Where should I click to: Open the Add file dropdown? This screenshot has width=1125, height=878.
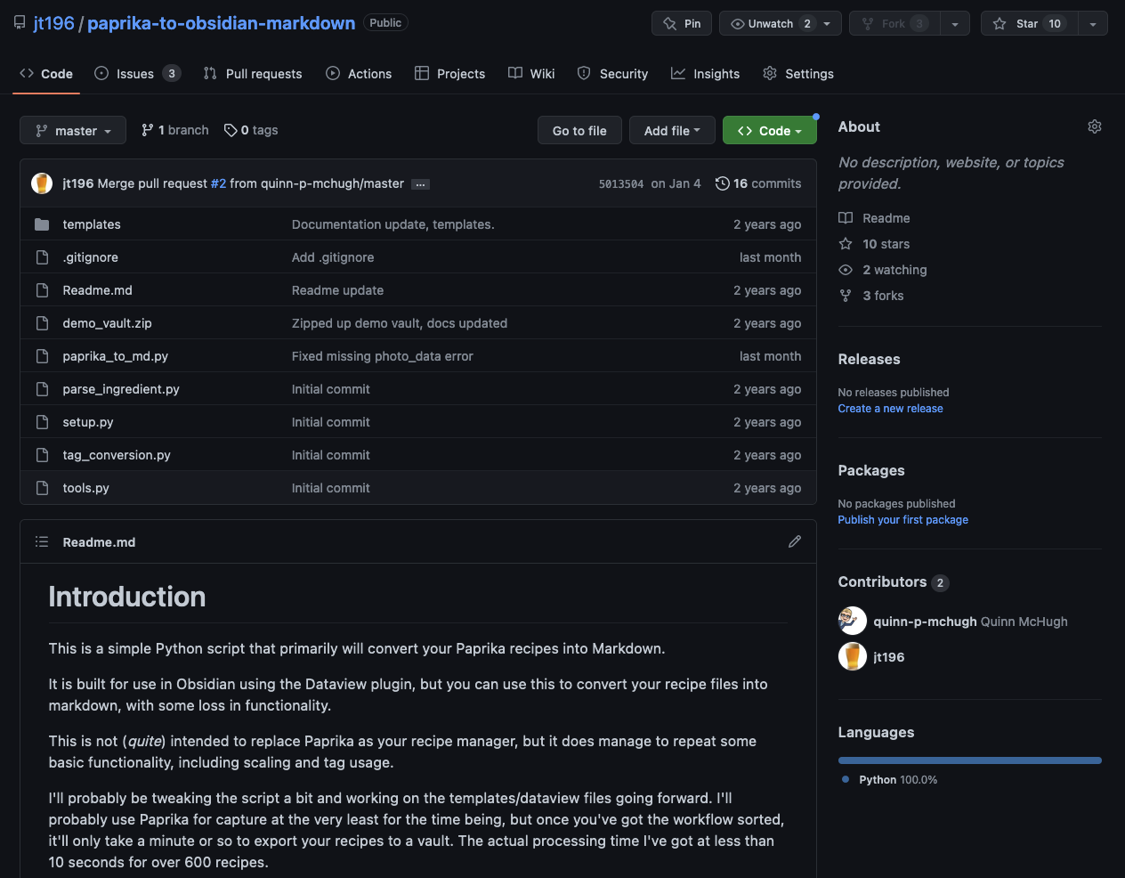pos(672,130)
